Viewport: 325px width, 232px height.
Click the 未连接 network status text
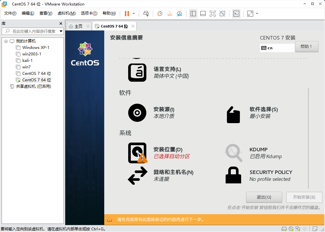161,179
